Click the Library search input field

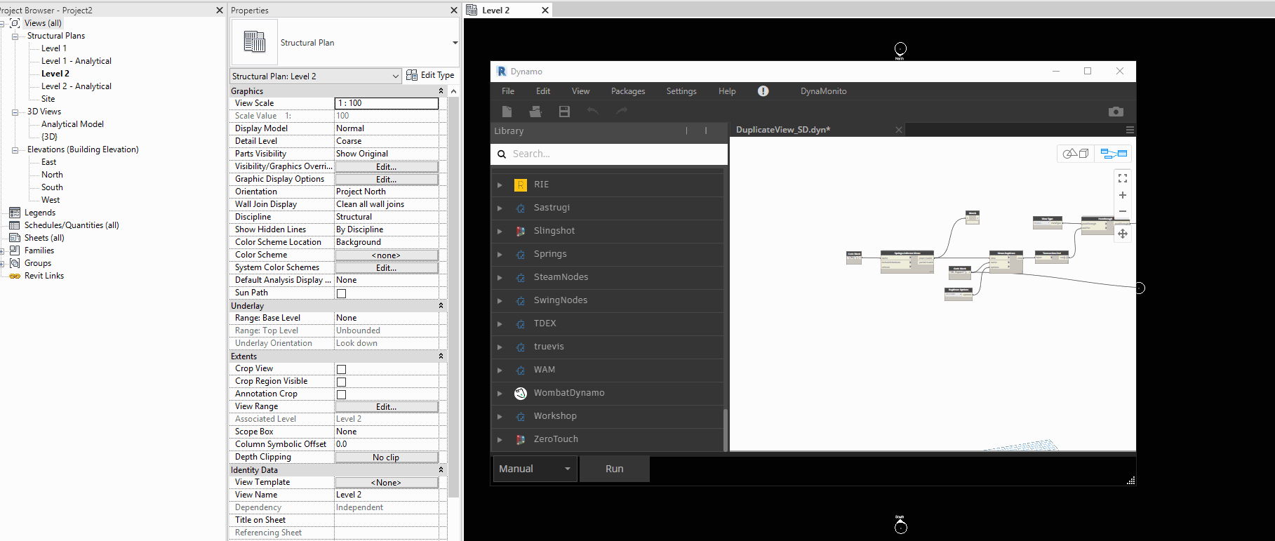[x=609, y=154]
